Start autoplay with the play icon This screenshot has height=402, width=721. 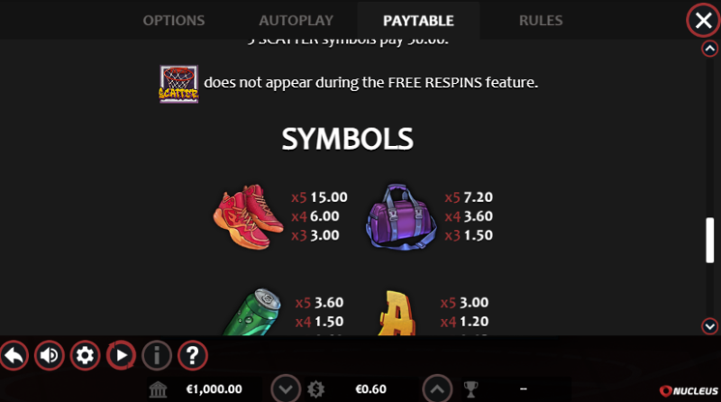click(x=121, y=355)
